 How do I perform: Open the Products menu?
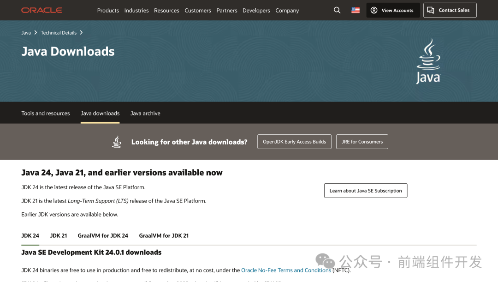coord(108,11)
